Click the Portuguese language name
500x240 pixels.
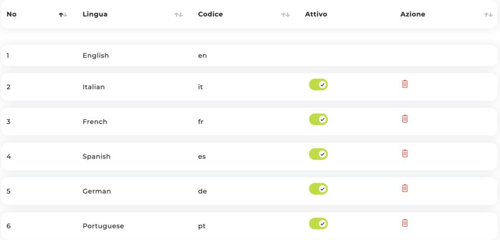pyautogui.click(x=103, y=226)
